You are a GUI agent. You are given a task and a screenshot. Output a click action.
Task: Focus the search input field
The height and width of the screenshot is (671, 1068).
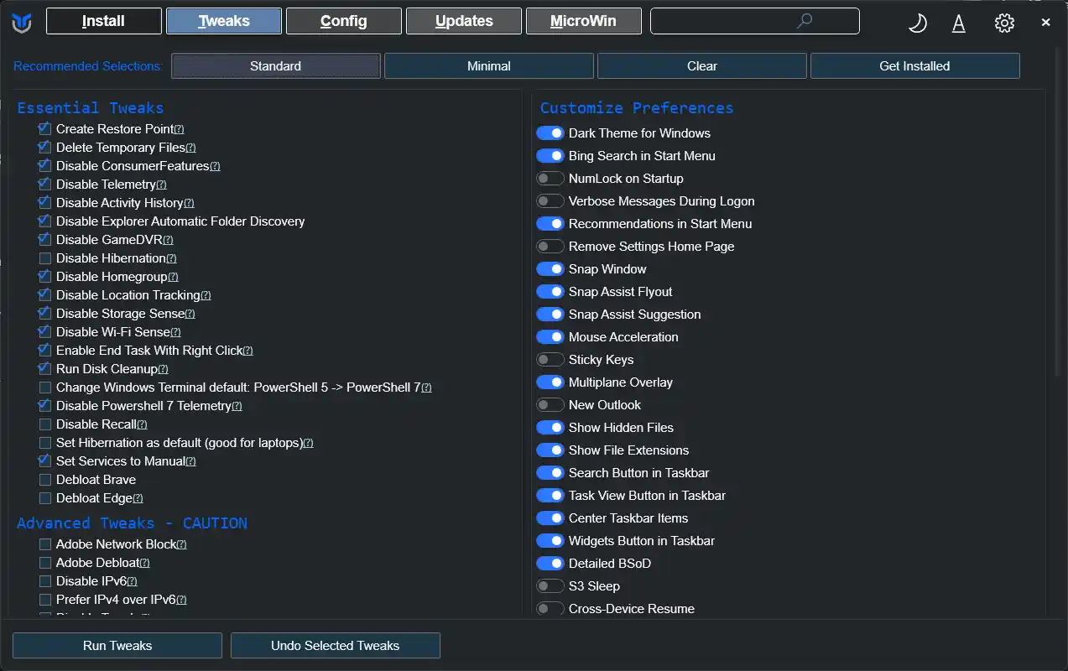pyautogui.click(x=755, y=21)
